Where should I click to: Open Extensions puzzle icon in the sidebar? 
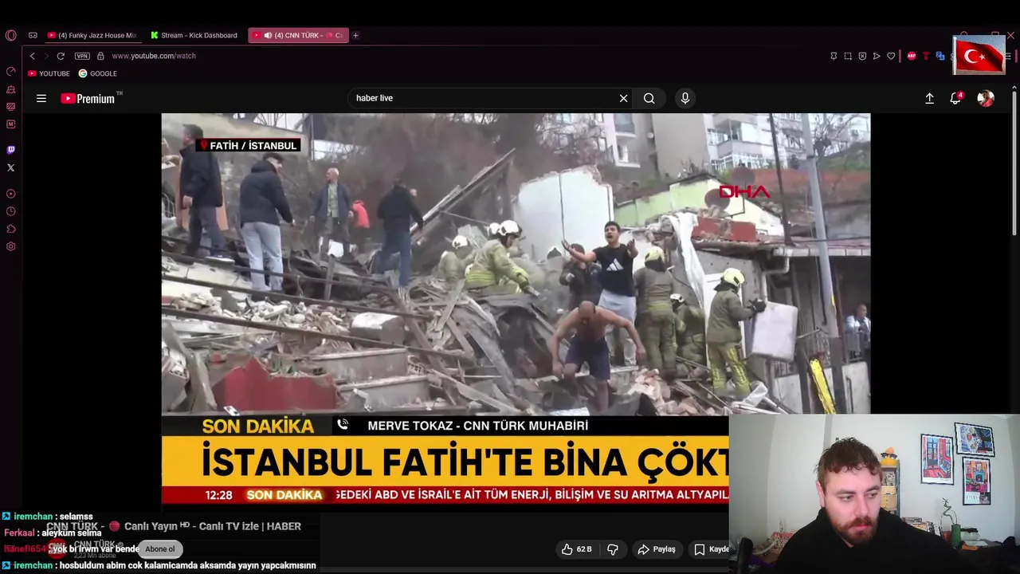10,229
